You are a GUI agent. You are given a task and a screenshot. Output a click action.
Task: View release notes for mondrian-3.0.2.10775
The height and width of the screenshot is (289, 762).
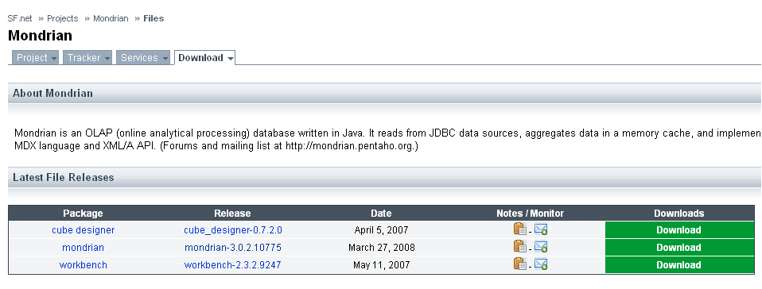520,246
